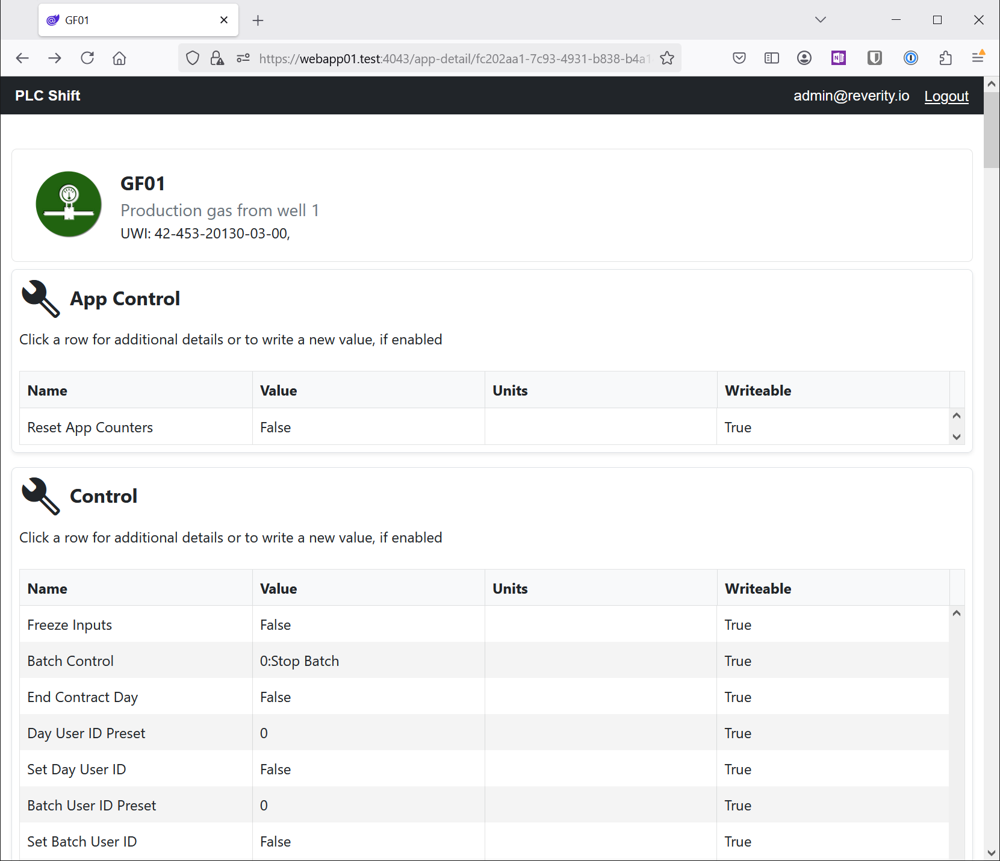Open the tracking protection shield icon
This screenshot has width=1000, height=861.
[x=193, y=58]
